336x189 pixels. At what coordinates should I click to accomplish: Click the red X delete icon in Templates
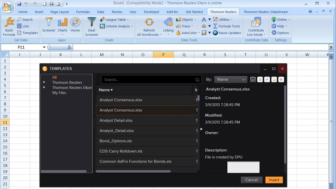[x=281, y=80]
